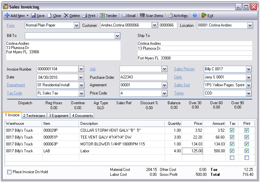Open the Add New dropdown arrow
This screenshot has height=183, width=260.
[x=27, y=16]
